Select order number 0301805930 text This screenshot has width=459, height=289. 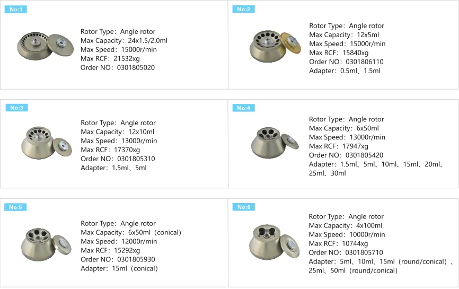136,260
